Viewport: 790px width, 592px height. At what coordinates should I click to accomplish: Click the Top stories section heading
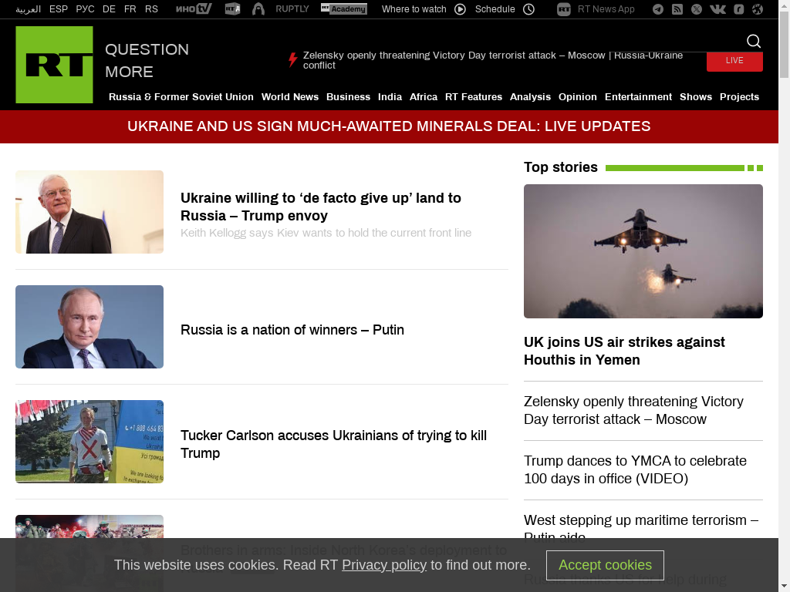point(561,167)
